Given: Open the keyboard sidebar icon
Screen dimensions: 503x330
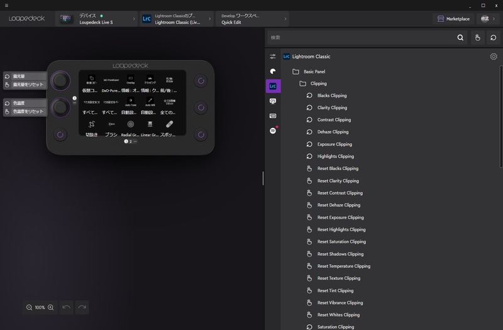Looking at the screenshot, I should point(273,116).
